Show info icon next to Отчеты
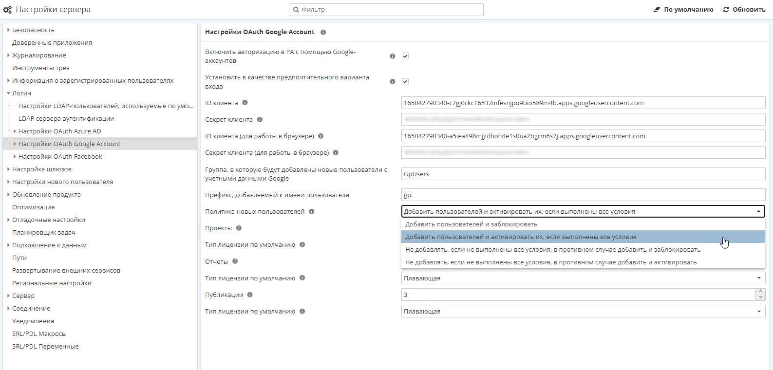This screenshot has width=773, height=370. coord(235,261)
